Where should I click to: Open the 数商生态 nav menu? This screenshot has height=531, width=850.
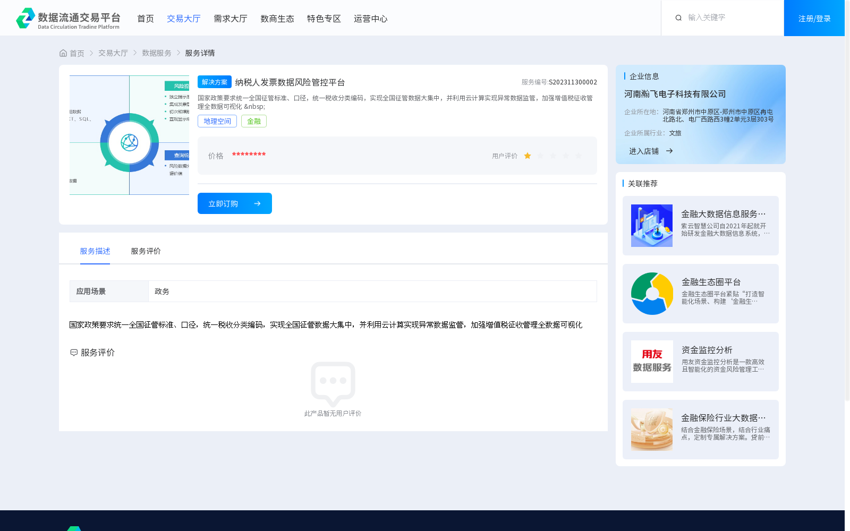pos(277,19)
